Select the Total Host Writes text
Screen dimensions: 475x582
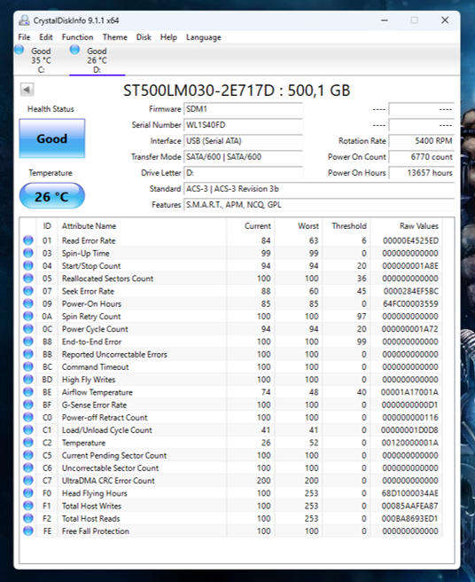tap(91, 506)
